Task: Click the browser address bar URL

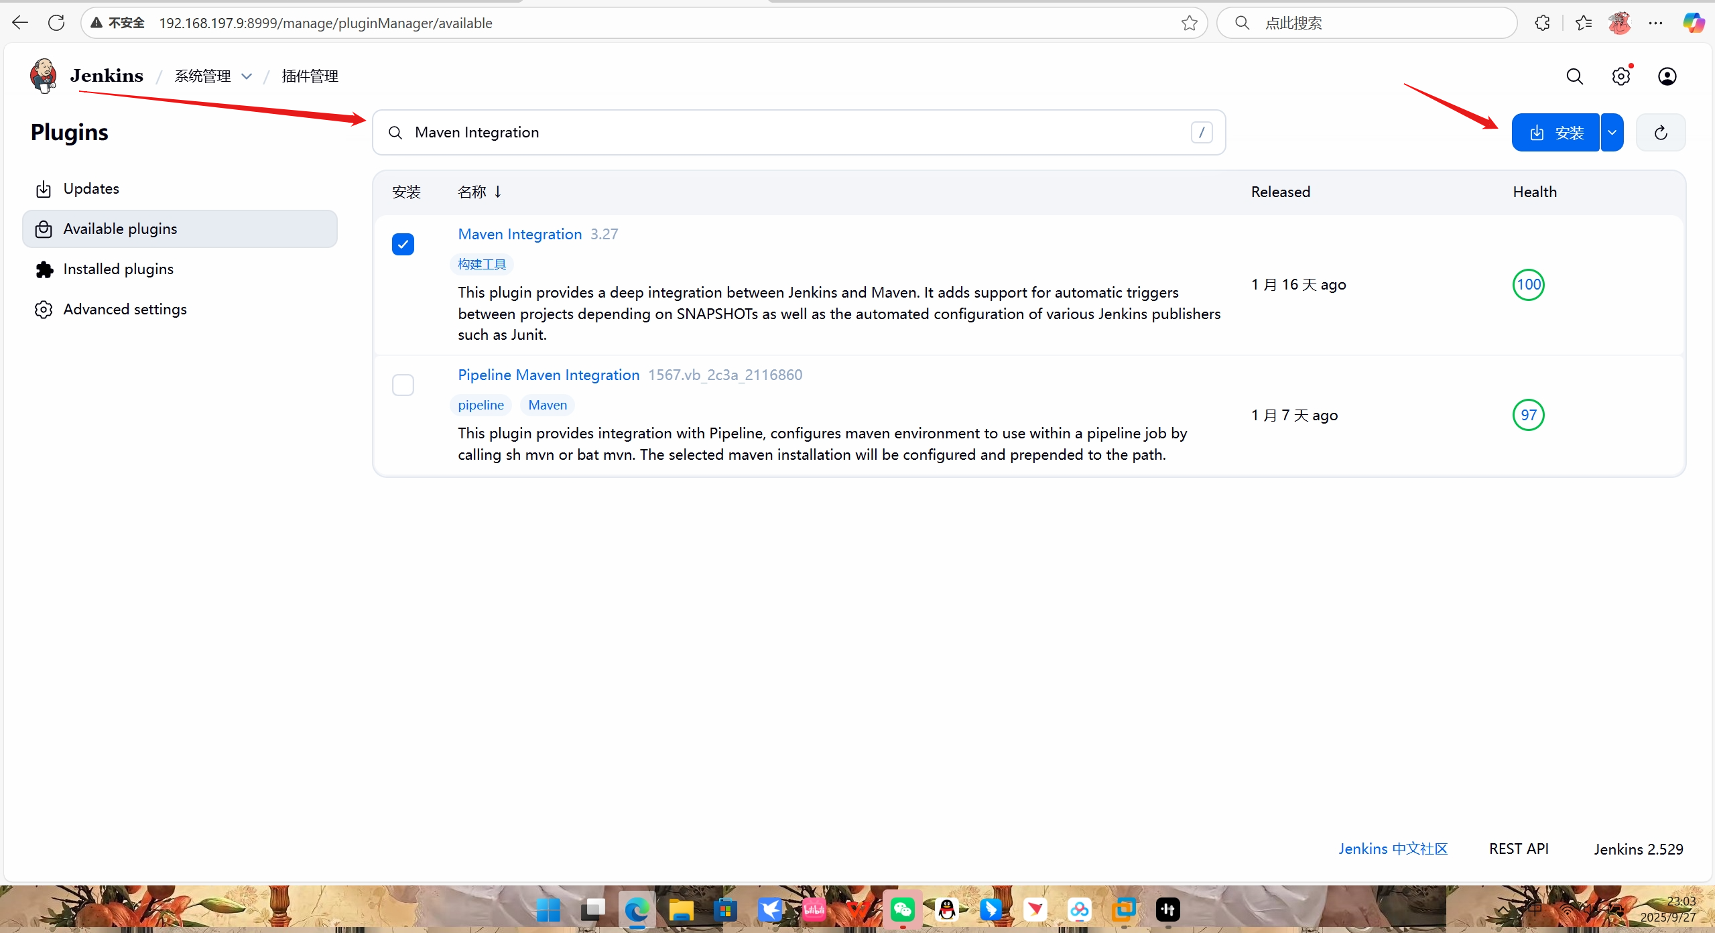Action: pos(326,23)
